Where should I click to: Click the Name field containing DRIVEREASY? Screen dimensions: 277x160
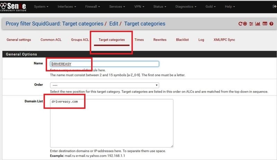click(105, 64)
